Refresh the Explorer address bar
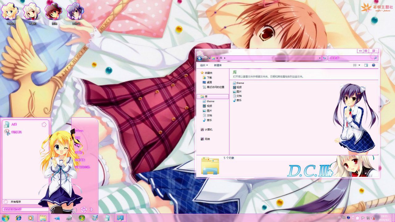Image resolution: width=395 pixels, height=222 pixels. tap(324, 58)
